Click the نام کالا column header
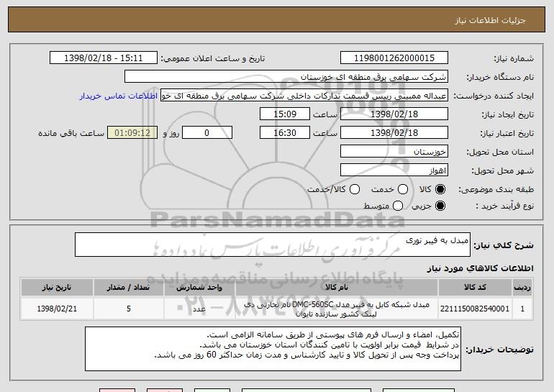 point(337,288)
